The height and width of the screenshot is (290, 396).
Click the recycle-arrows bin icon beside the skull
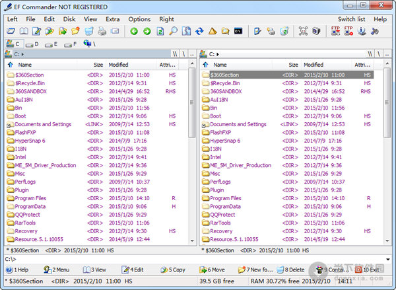tap(284, 31)
